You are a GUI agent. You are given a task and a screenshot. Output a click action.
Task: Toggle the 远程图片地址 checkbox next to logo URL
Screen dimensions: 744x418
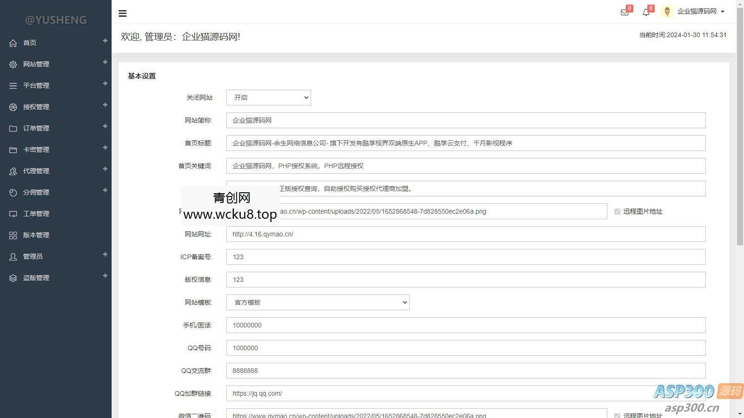click(x=617, y=211)
